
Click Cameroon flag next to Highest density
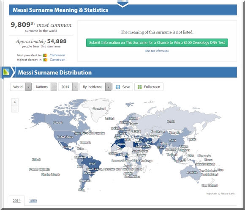[x=45, y=60]
